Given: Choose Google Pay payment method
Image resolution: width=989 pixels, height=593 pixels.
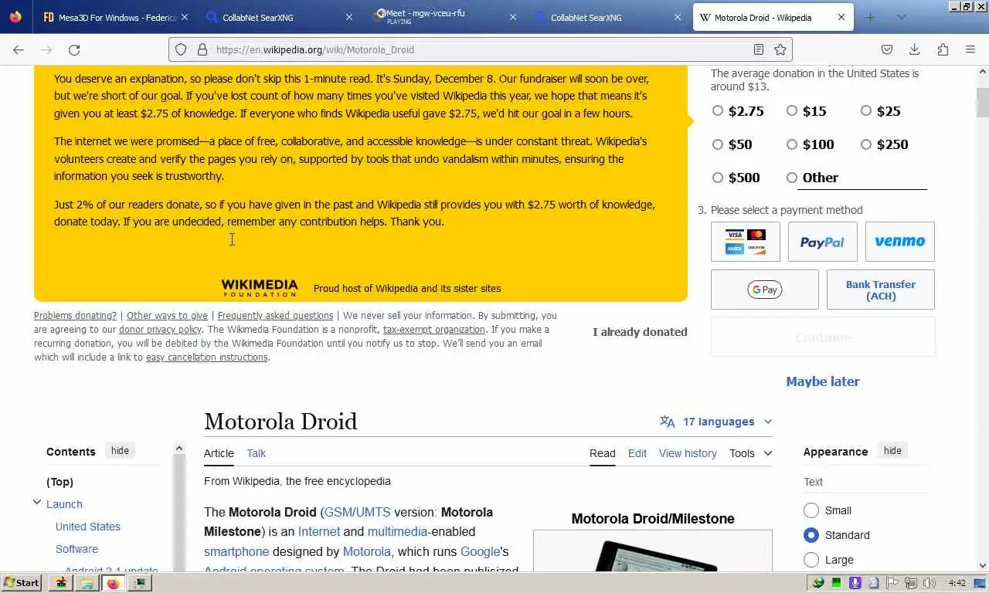Looking at the screenshot, I should tap(764, 290).
